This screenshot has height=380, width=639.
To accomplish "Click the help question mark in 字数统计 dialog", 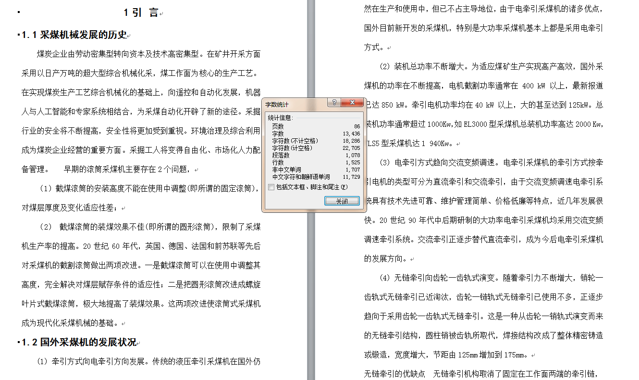I will [x=333, y=103].
